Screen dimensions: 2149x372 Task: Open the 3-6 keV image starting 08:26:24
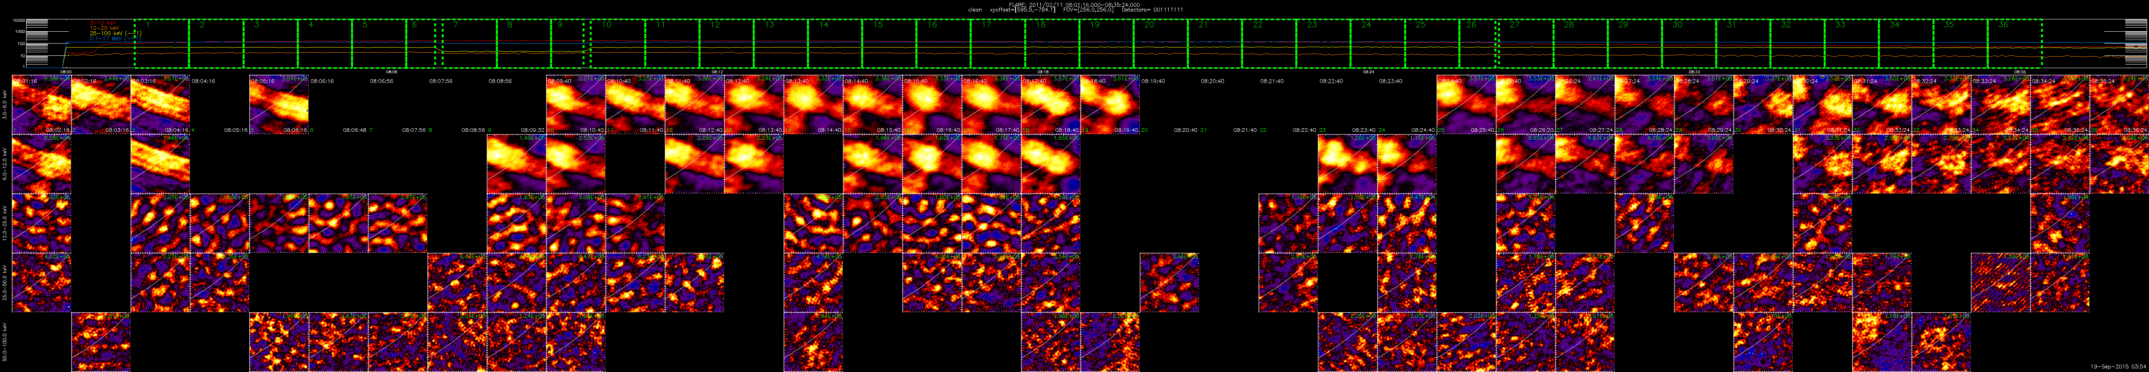click(x=1584, y=104)
